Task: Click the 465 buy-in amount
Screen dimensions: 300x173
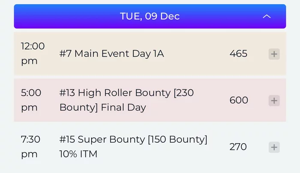Action: click(x=238, y=54)
